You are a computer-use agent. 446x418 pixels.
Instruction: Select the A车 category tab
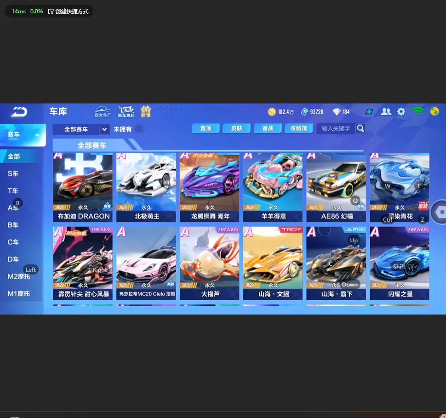point(13,208)
